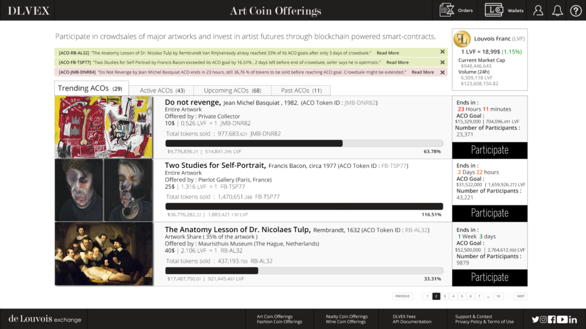Open Wine Coin Offerings footer link
Viewport: 586px width, 329px height.
345,322
